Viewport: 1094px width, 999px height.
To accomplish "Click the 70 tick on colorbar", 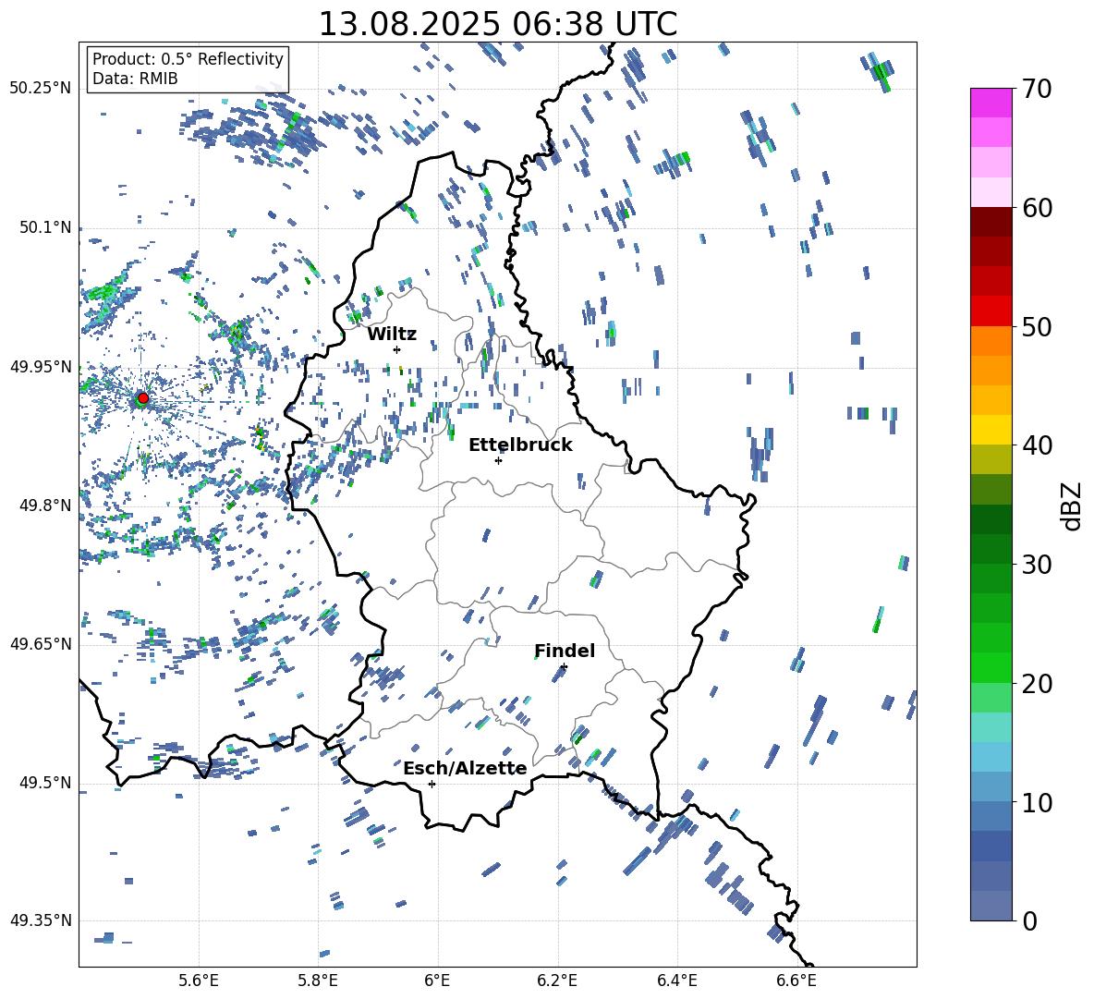I will click(1037, 89).
